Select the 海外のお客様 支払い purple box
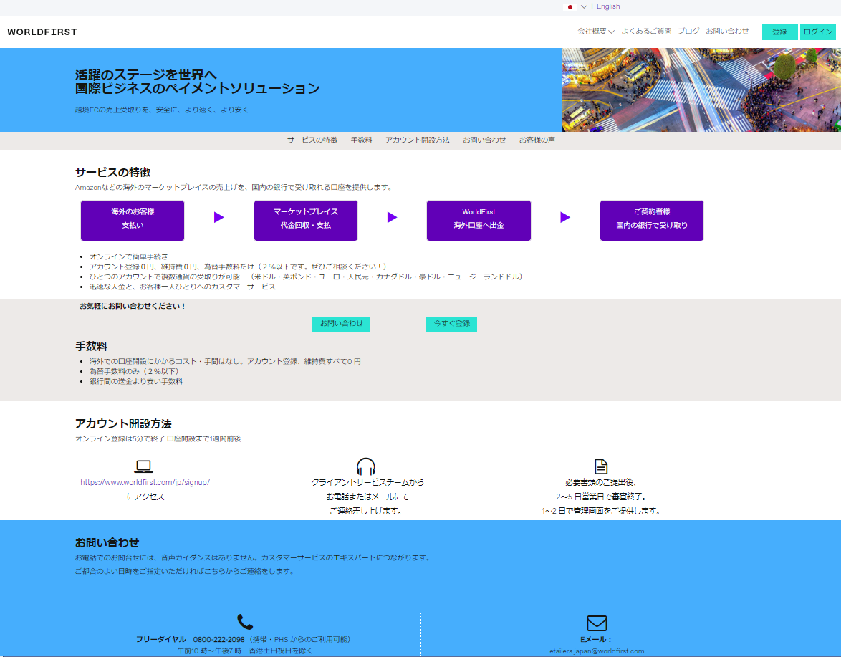The image size is (841, 657). (x=133, y=221)
